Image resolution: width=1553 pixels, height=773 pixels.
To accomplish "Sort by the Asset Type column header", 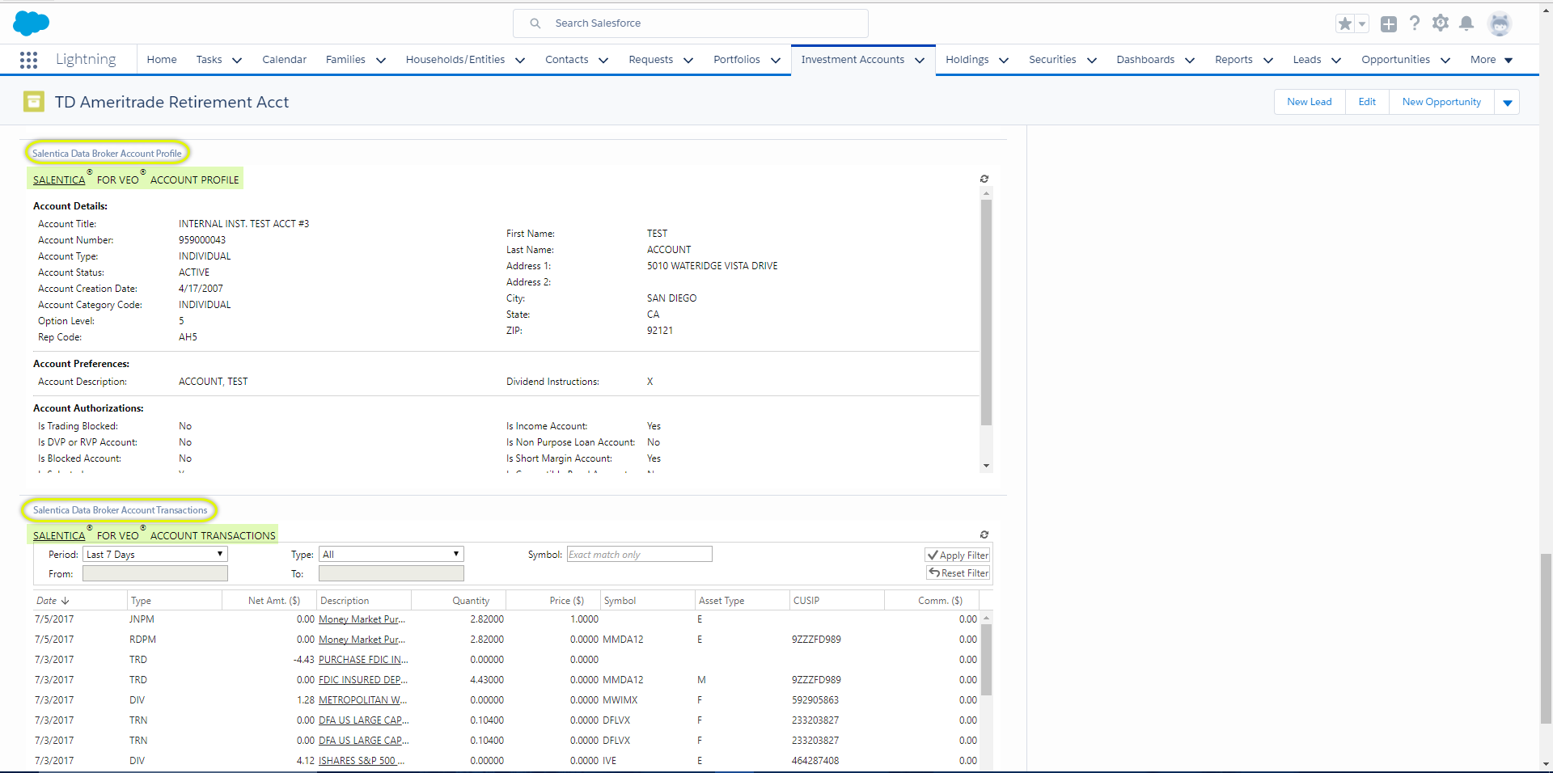I will (721, 601).
